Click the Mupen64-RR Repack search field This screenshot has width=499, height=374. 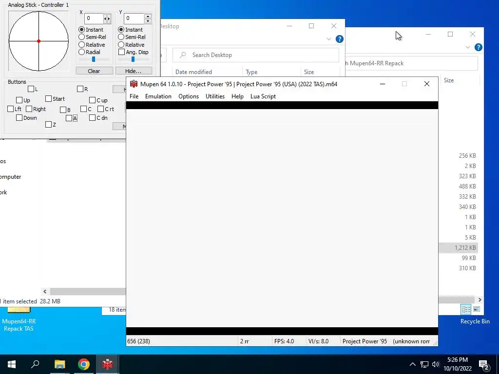point(411,63)
